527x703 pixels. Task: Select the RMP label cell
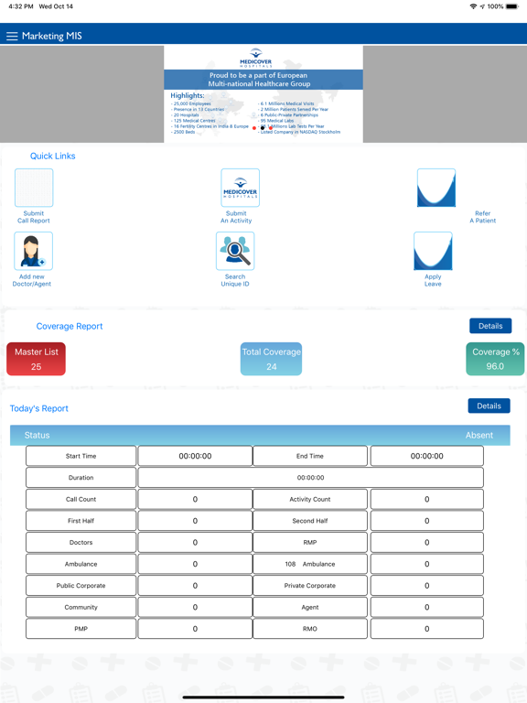[x=310, y=542]
